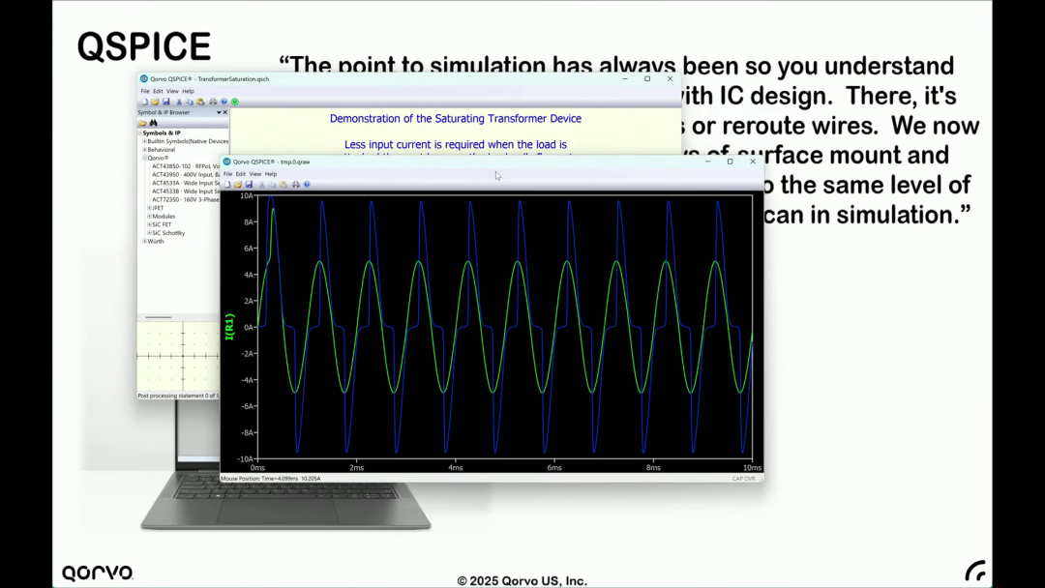The image size is (1045, 588).
Task: Click Paste icon in schematic window toolbar
Action: (200, 102)
